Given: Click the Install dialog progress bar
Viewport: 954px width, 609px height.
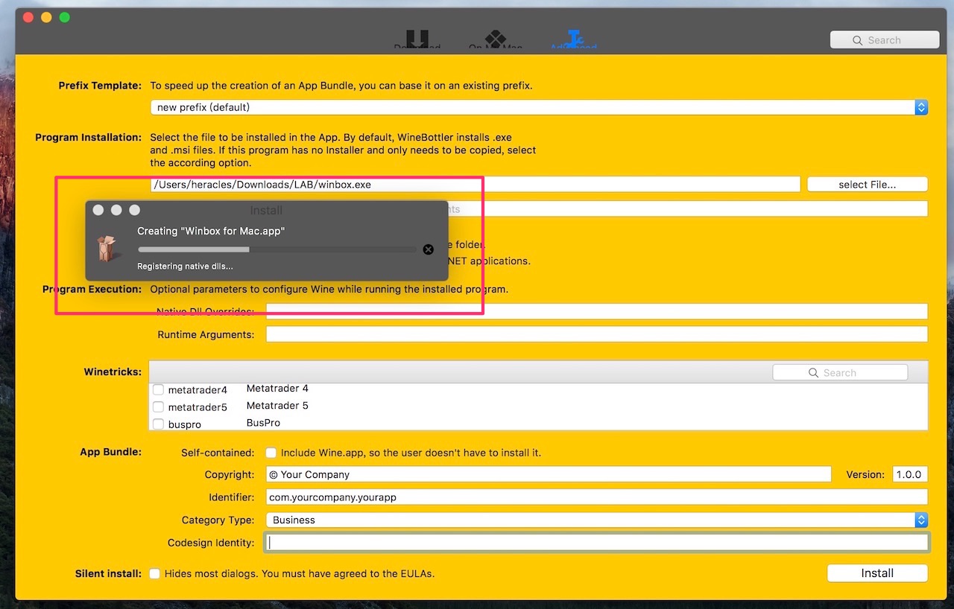Looking at the screenshot, I should click(277, 249).
